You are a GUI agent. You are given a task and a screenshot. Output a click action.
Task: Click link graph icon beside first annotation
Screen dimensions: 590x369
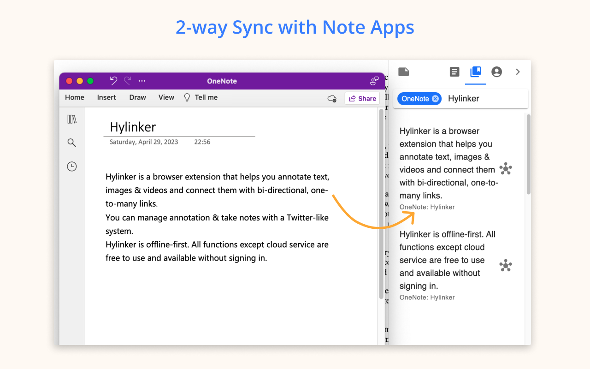(x=506, y=169)
